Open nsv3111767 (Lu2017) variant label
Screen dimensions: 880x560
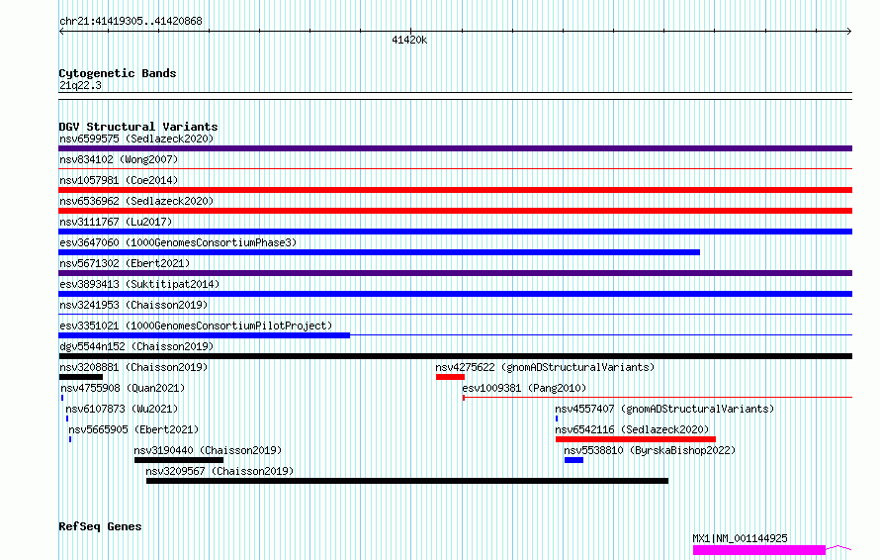point(116,222)
